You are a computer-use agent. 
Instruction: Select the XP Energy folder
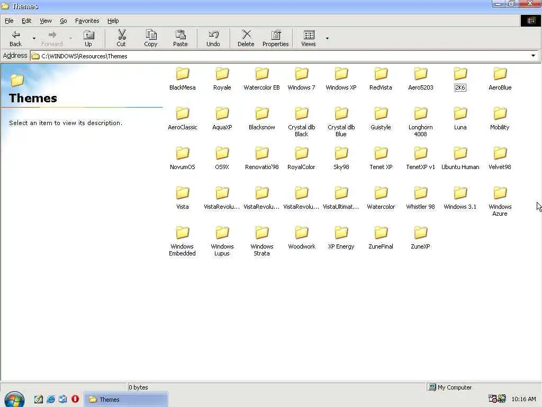[x=341, y=238]
